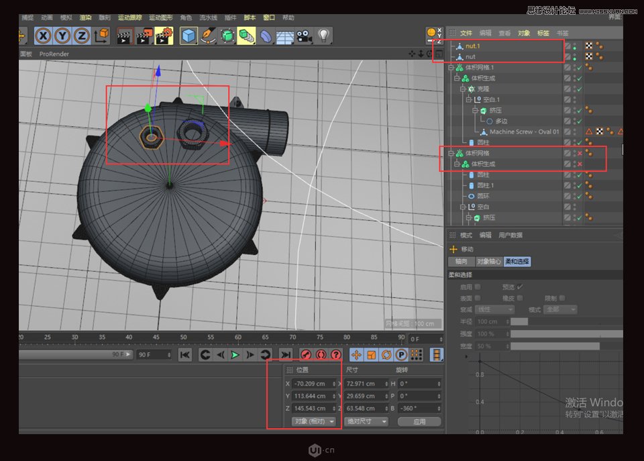Add a light using the bulb icon
644x461 pixels.
pos(324,35)
